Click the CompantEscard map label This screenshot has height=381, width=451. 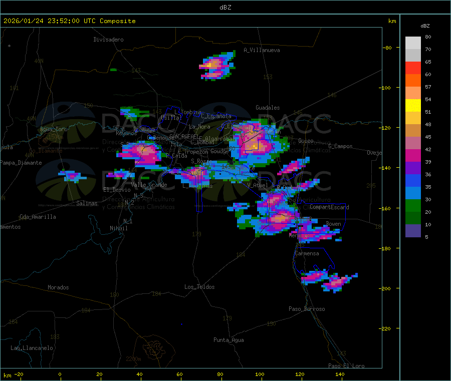pyautogui.click(x=330, y=207)
